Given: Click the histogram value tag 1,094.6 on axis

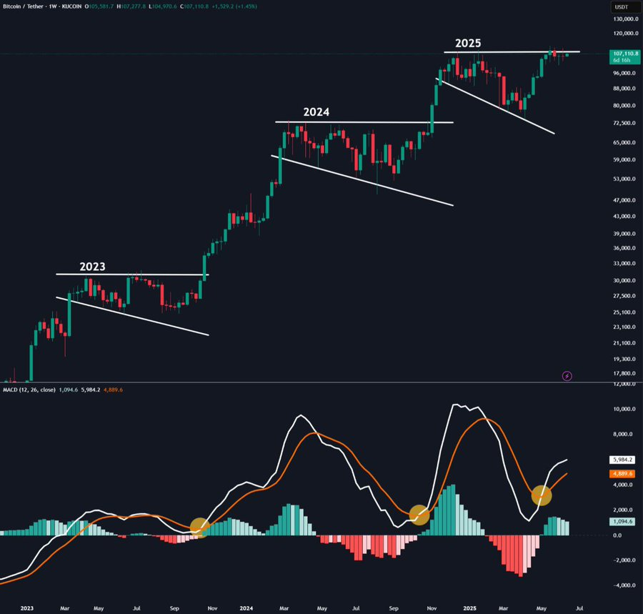Looking at the screenshot, I should pyautogui.click(x=622, y=522).
